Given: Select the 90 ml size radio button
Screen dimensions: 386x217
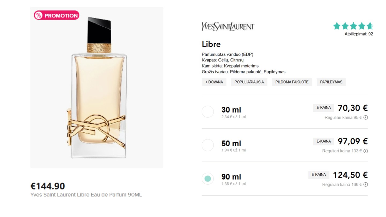Looking at the screenshot, I should [x=208, y=179].
